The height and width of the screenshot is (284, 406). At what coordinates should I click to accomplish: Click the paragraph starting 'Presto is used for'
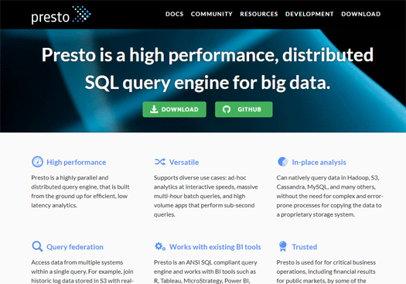click(x=326, y=272)
